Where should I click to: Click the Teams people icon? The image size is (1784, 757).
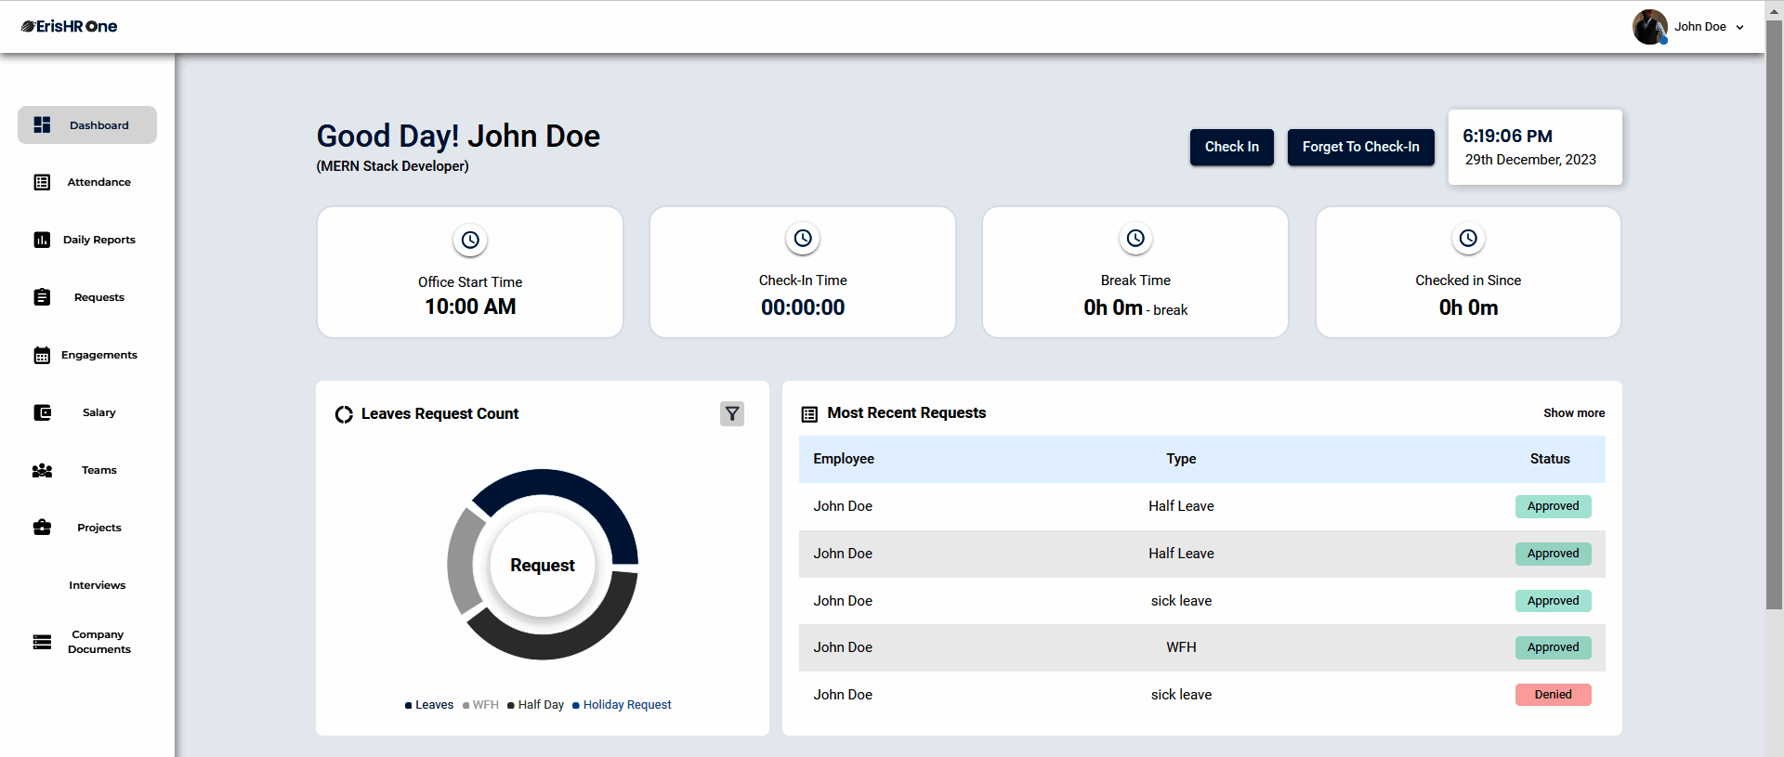point(42,470)
